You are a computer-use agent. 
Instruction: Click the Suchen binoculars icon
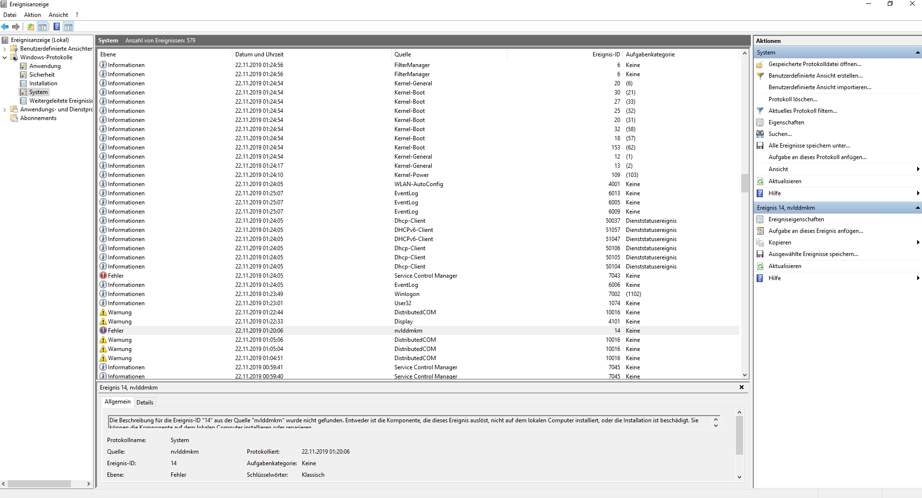click(x=760, y=134)
